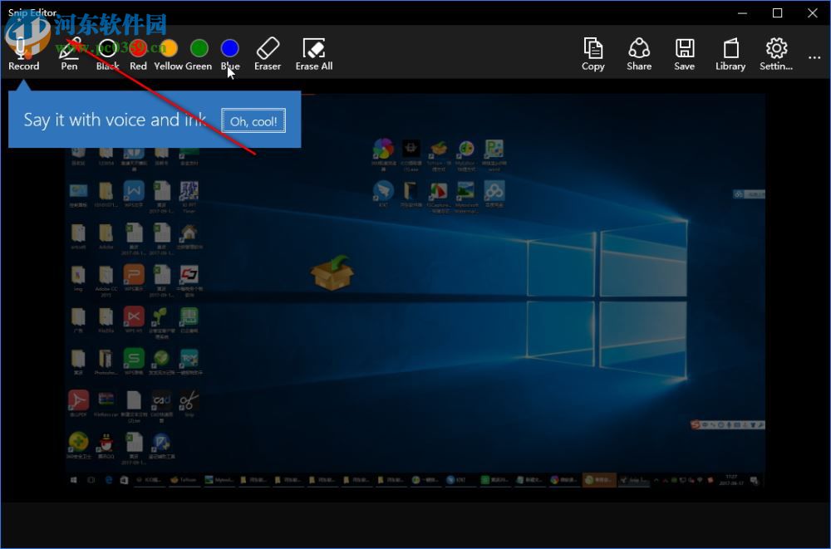Choose the Black ink color
The height and width of the screenshot is (549, 831).
107,53
